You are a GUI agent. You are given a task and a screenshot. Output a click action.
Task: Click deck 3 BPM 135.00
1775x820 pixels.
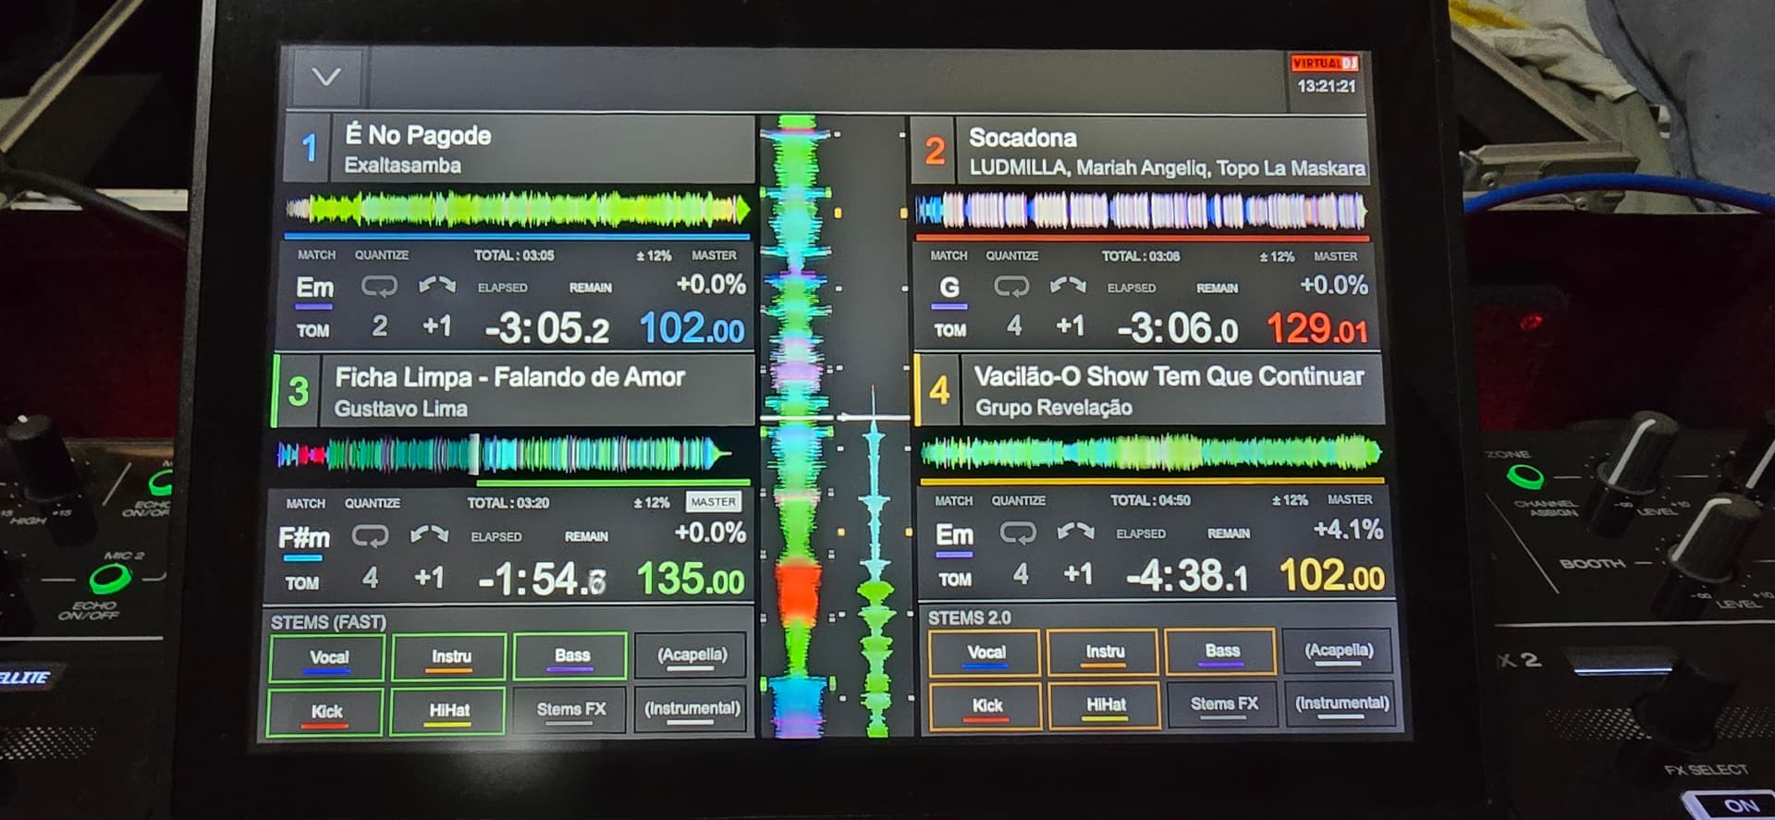[690, 580]
